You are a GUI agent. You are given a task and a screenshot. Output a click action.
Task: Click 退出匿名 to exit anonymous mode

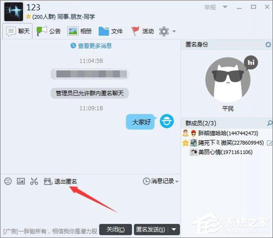pyautogui.click(x=60, y=181)
